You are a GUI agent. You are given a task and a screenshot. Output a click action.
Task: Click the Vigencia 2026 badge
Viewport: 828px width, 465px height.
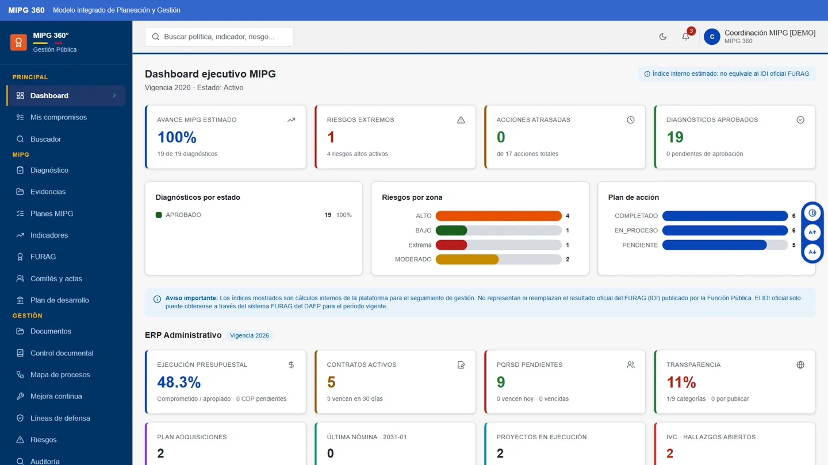[x=250, y=335]
